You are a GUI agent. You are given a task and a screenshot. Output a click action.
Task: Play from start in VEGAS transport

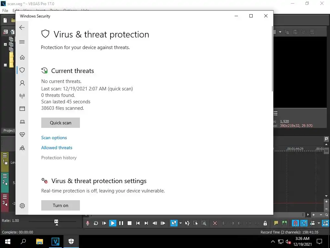pos(104,223)
